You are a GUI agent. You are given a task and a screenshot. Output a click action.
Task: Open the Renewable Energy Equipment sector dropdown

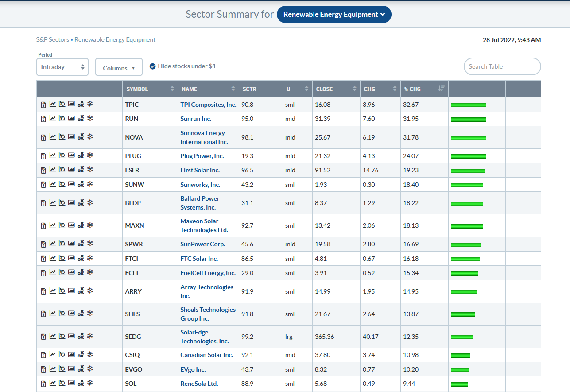[334, 14]
